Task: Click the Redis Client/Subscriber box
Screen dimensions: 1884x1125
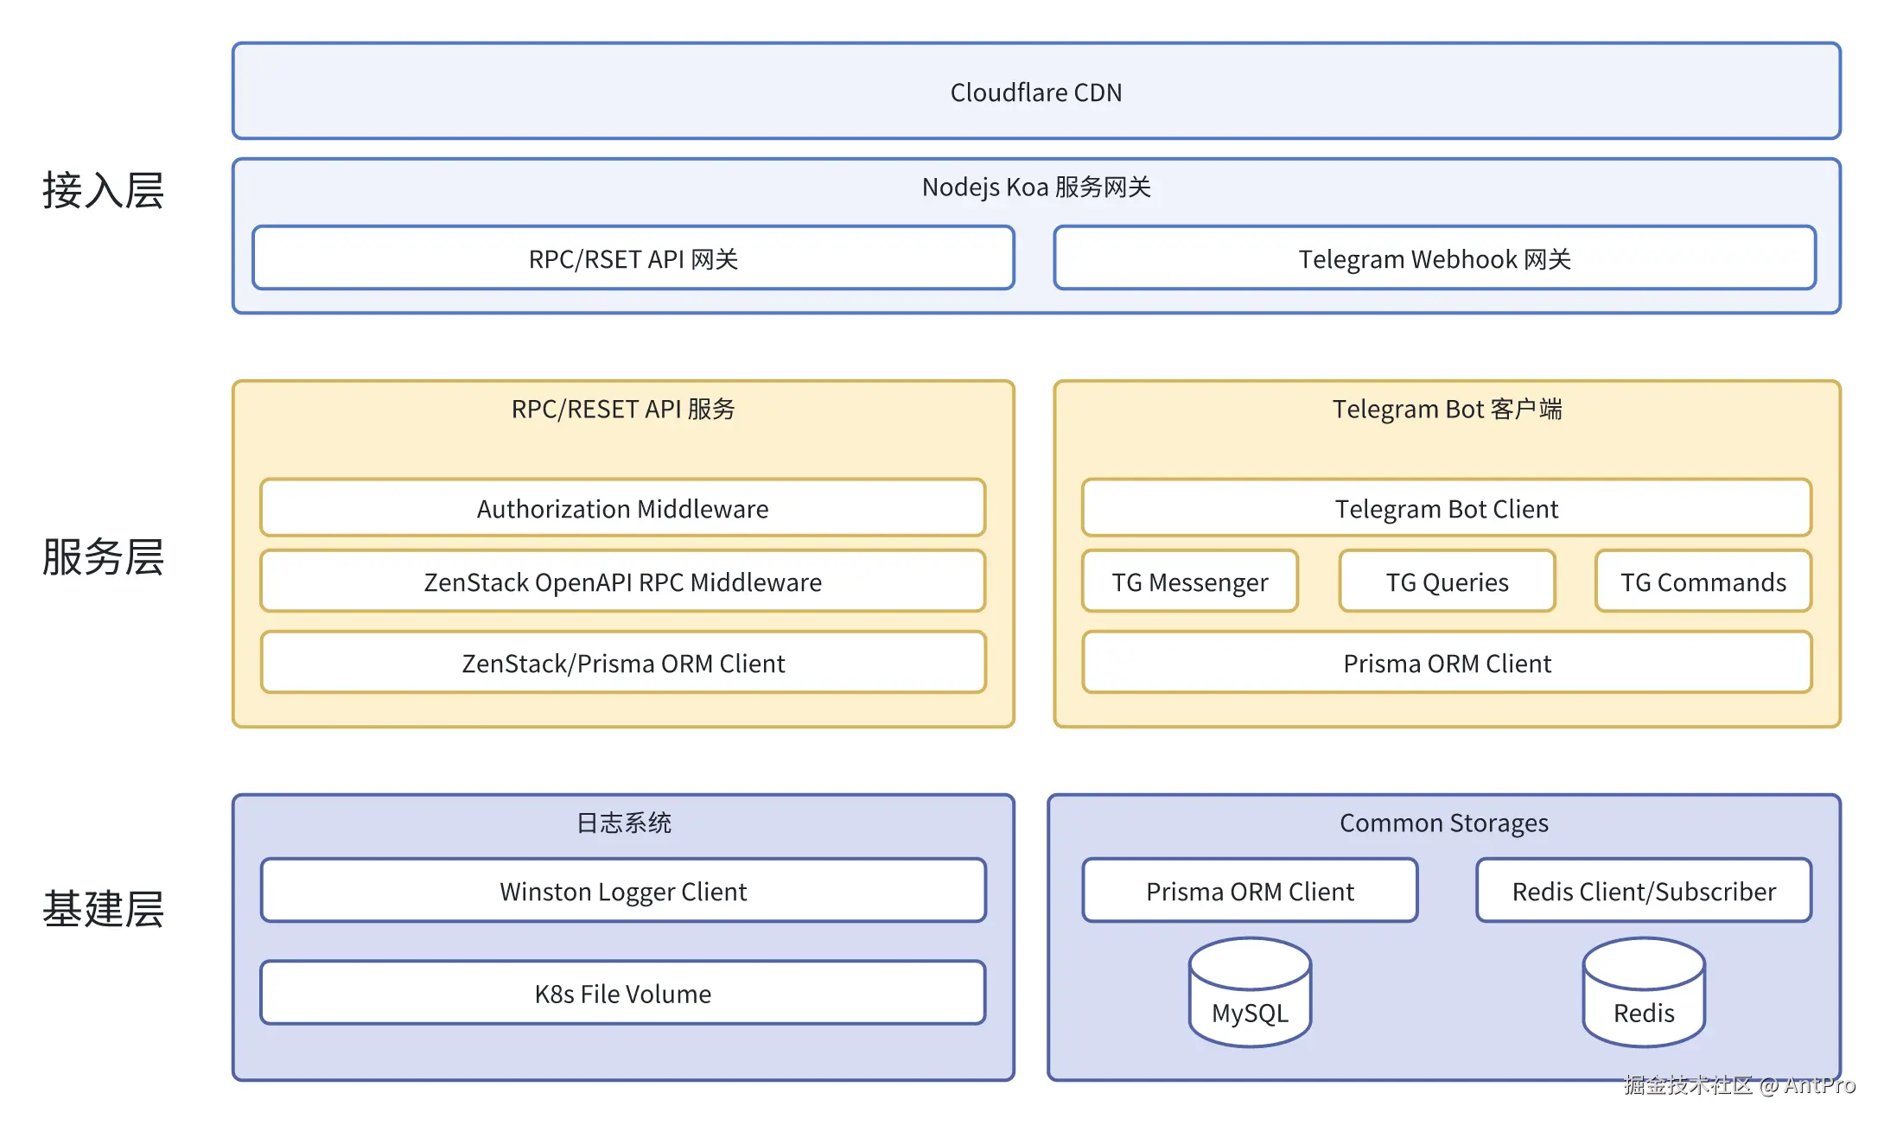Action: pyautogui.click(x=1644, y=891)
